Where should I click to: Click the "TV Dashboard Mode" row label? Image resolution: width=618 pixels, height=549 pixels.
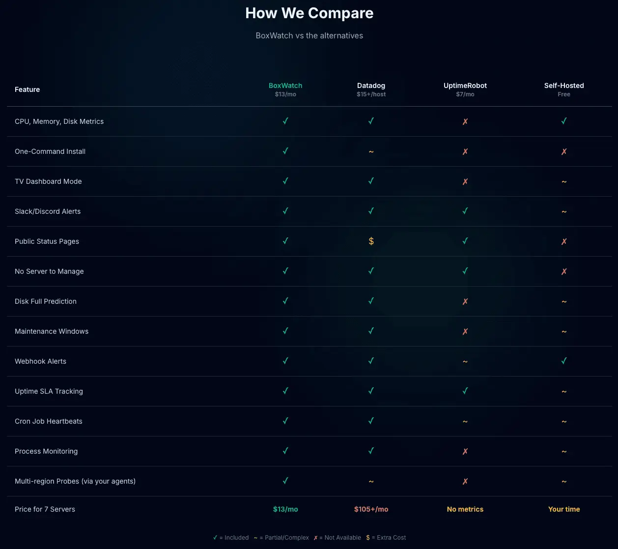point(48,181)
